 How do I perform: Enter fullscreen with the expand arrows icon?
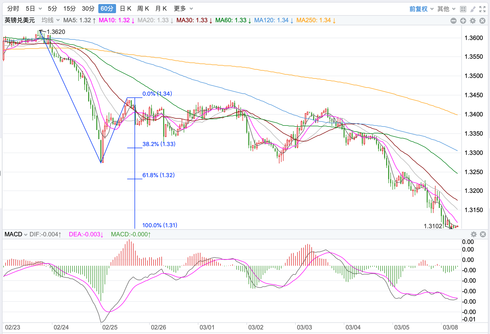pos(482,9)
